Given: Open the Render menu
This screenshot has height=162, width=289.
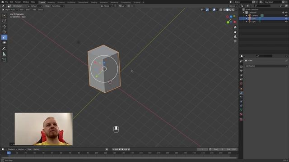Looking at the screenshot, I should point(18,2).
